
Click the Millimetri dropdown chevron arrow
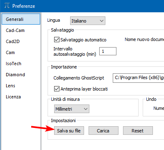[x=86, y=109]
